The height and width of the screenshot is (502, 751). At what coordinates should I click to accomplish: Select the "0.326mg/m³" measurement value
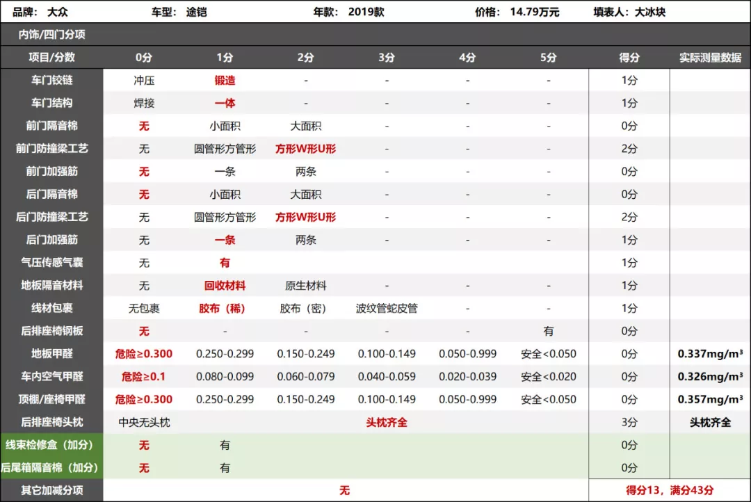710,377
